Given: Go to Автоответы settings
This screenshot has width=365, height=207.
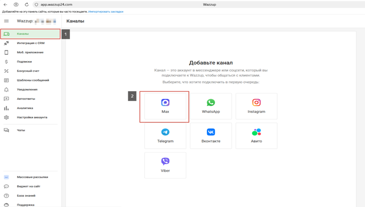Looking at the screenshot, I should pyautogui.click(x=26, y=99).
